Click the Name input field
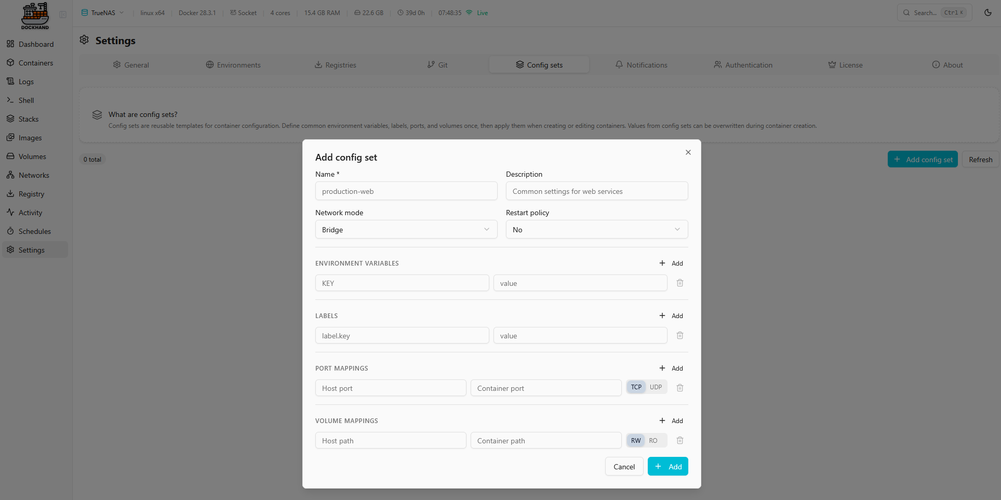The width and height of the screenshot is (1001, 500). (406, 191)
